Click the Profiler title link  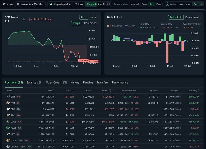8,4
